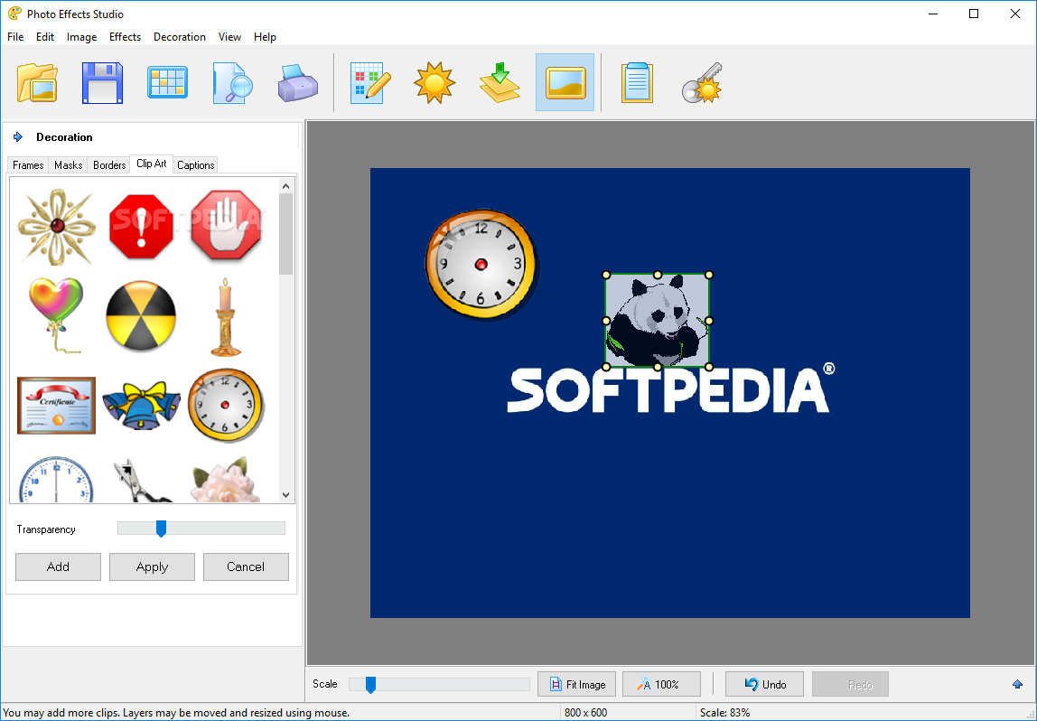Click the selected panda clip on canvas
Viewport: 1037px width, 721px height.
pyautogui.click(x=658, y=321)
